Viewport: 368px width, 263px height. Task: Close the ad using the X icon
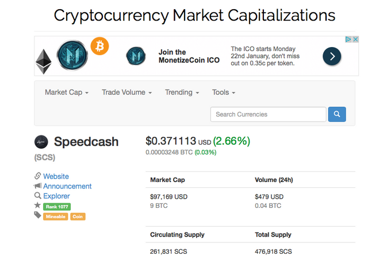coord(355,40)
